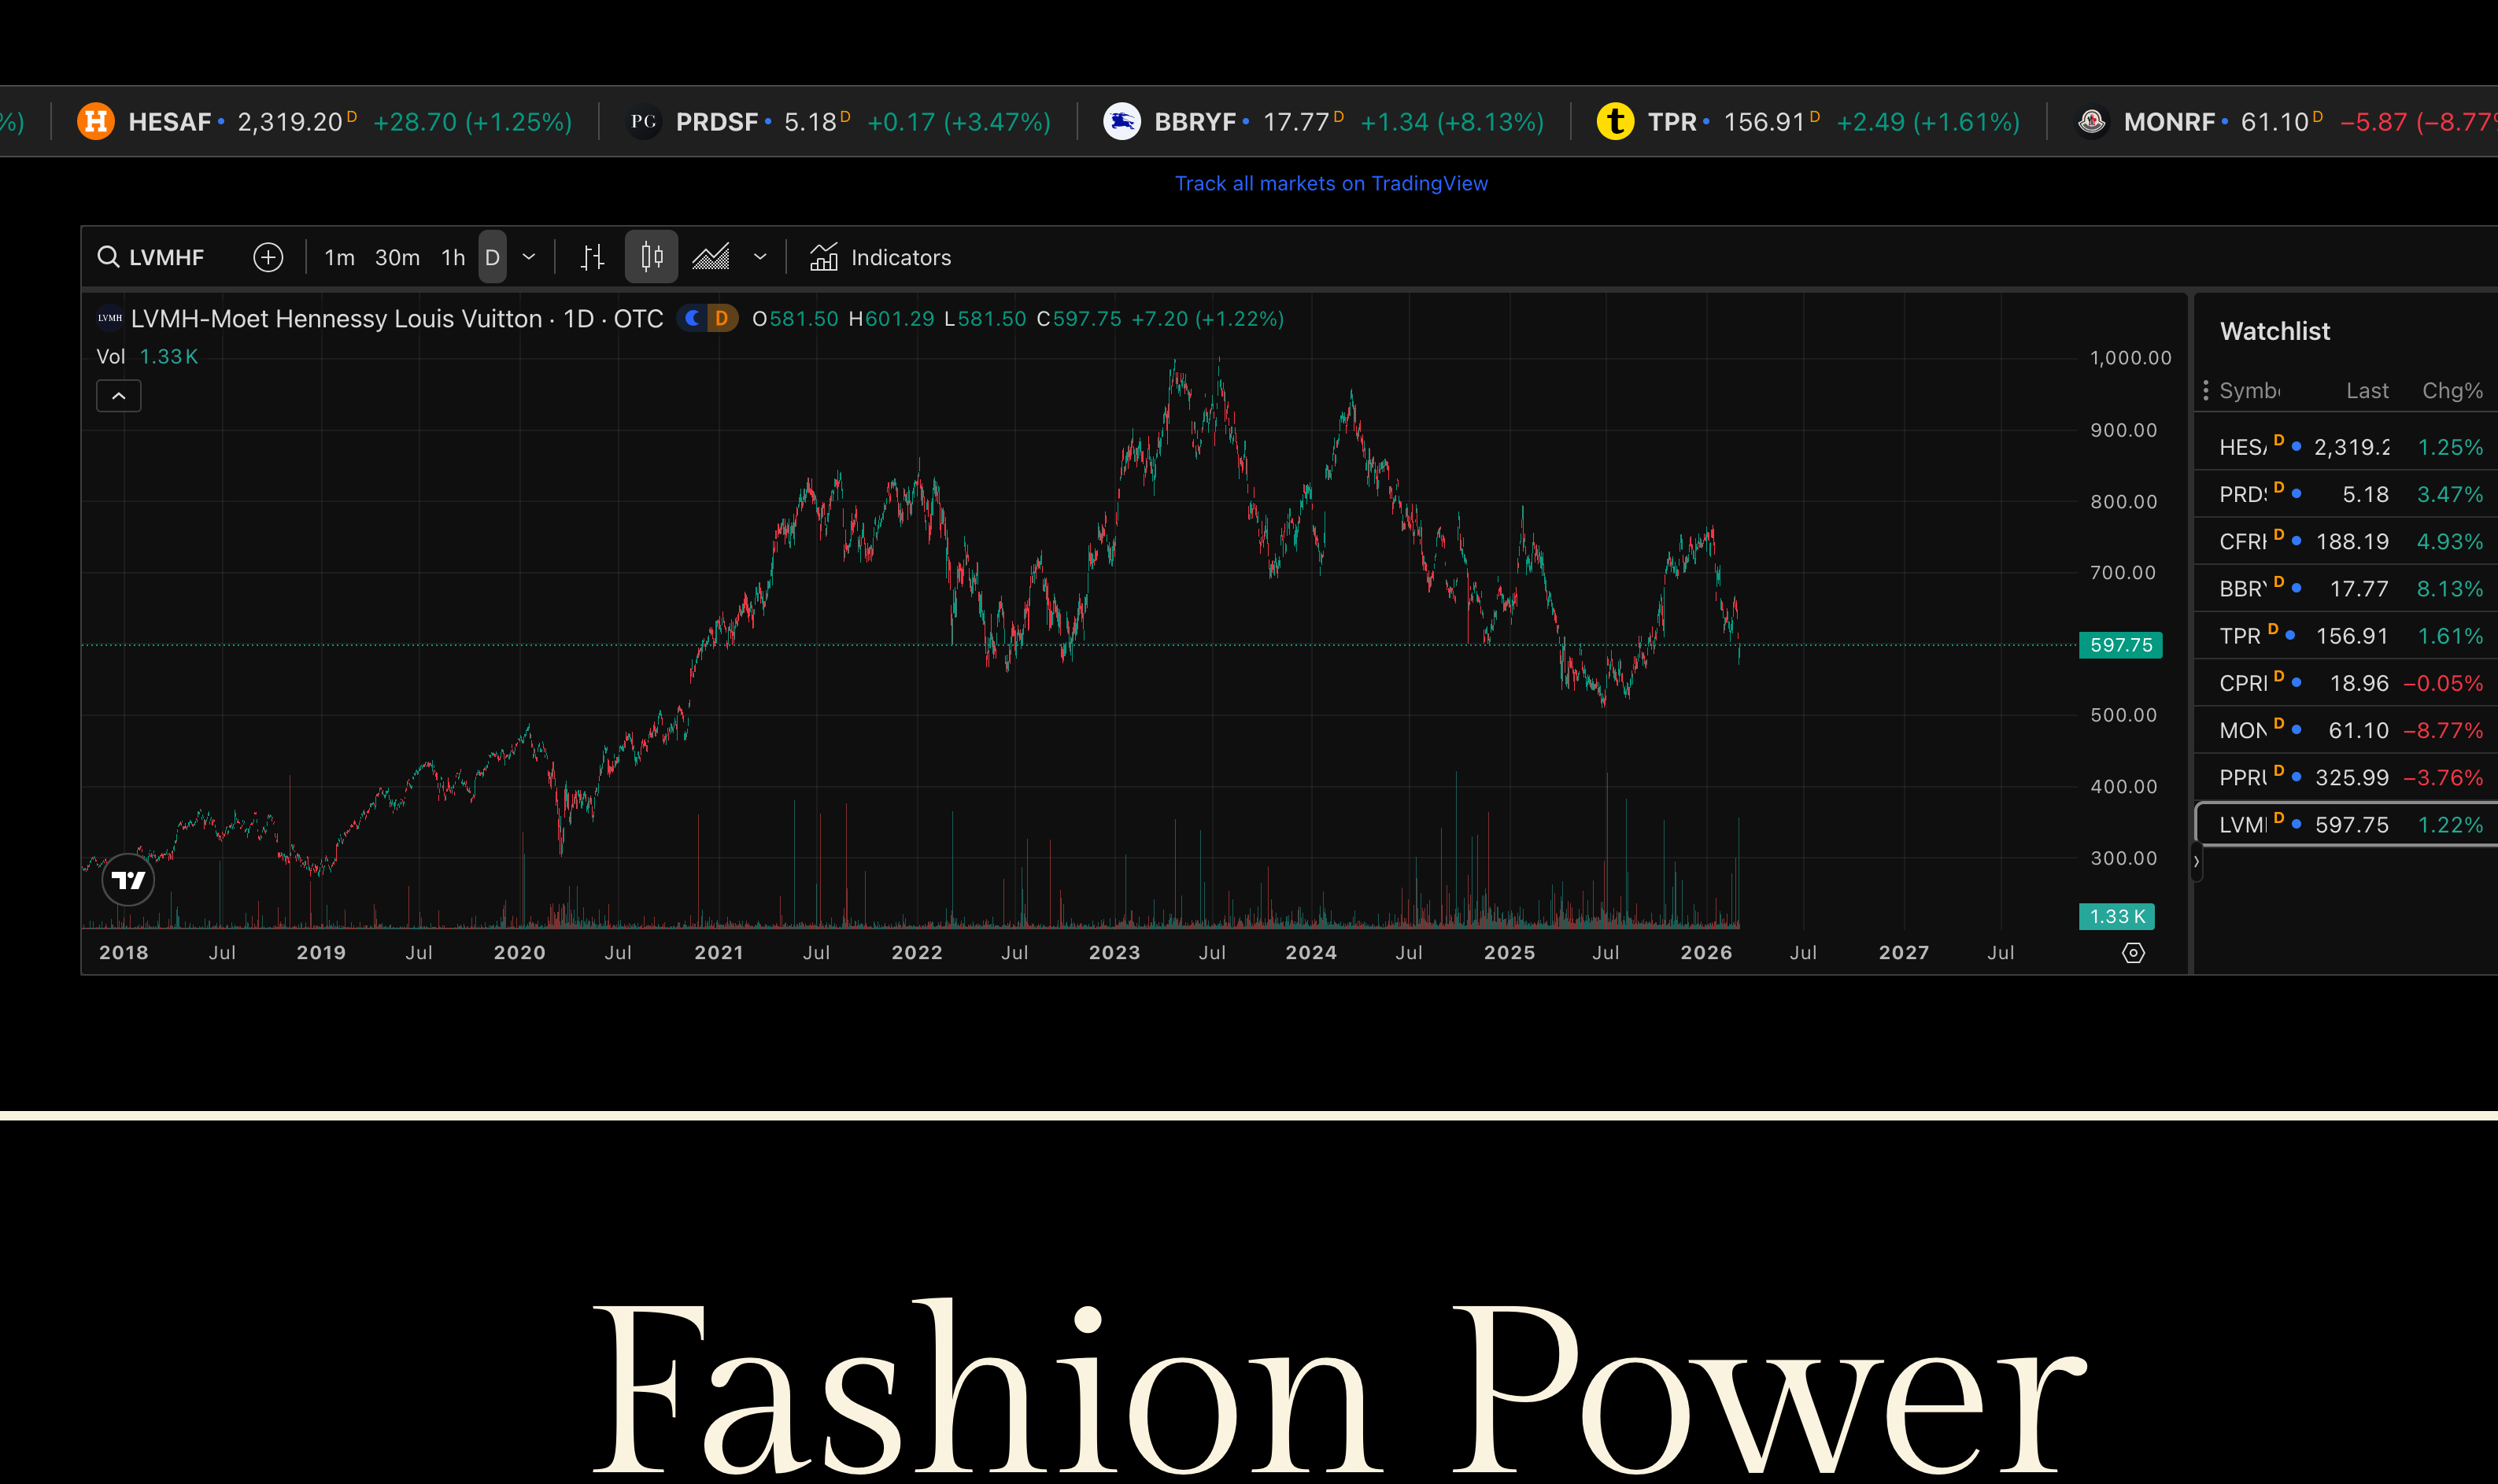Select the Candles chart style icon
This screenshot has width=2498, height=1484.
(651, 258)
